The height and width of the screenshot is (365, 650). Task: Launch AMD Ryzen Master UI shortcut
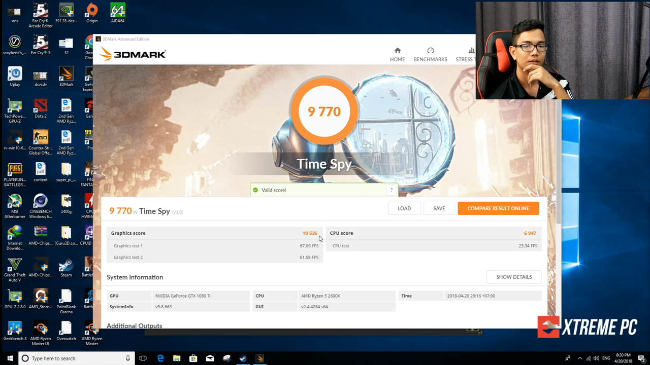coord(41,334)
